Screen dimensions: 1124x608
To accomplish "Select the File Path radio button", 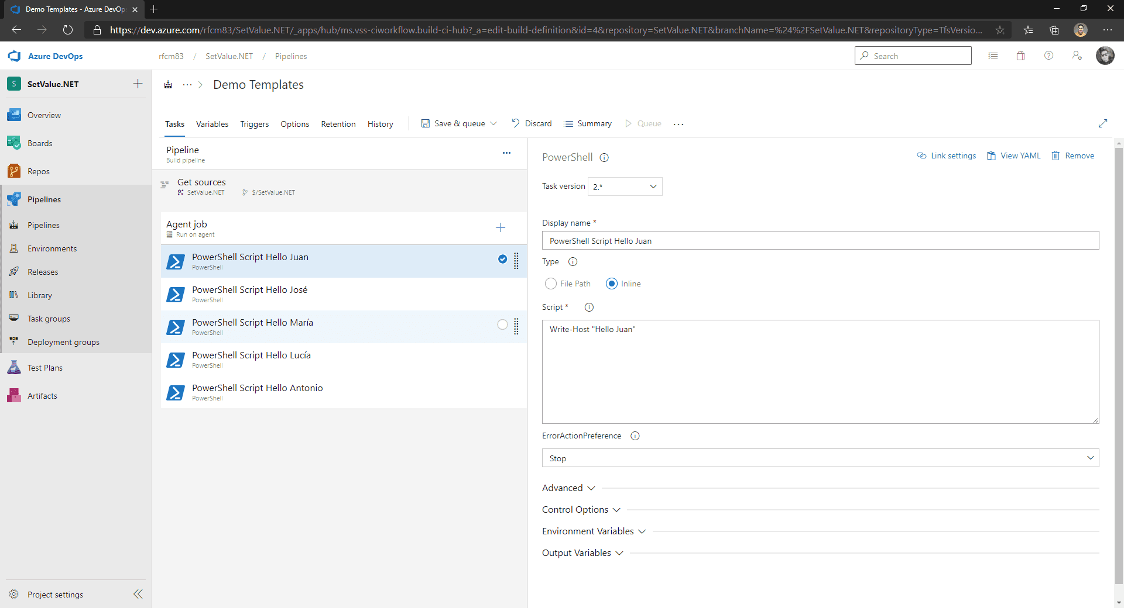I will click(x=550, y=284).
